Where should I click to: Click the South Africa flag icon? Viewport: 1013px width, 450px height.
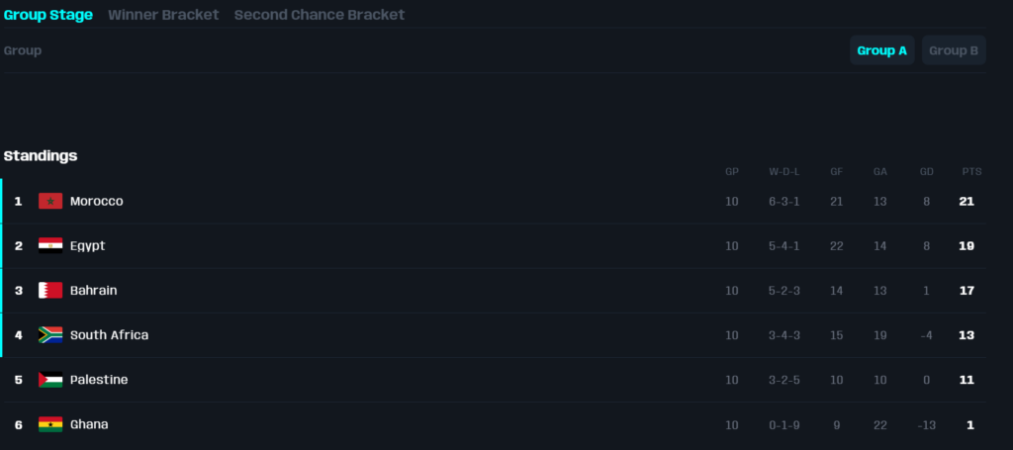[x=50, y=334]
